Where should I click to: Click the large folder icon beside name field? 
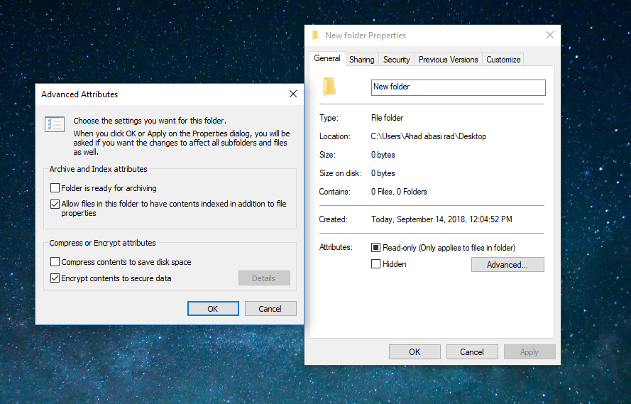(329, 87)
